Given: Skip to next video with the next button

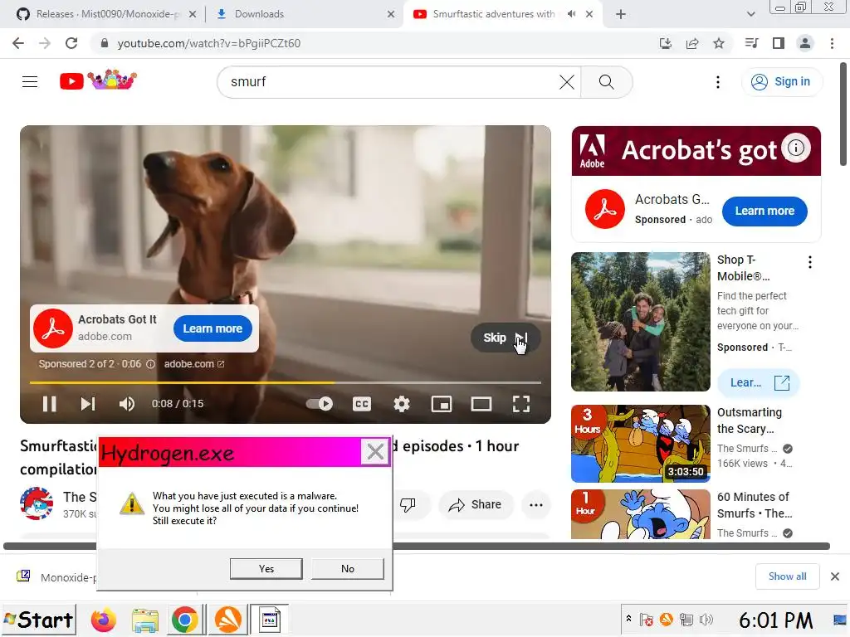Looking at the screenshot, I should [x=88, y=404].
